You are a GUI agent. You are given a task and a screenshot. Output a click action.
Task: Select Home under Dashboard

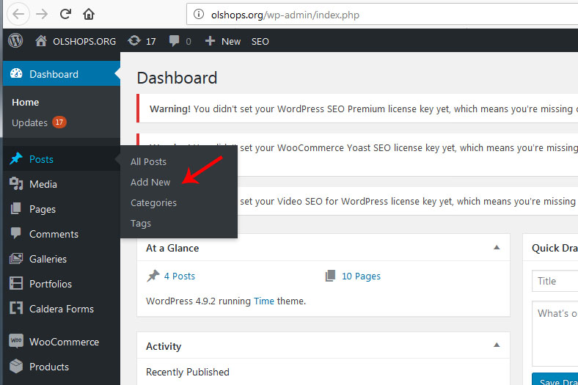tap(25, 103)
